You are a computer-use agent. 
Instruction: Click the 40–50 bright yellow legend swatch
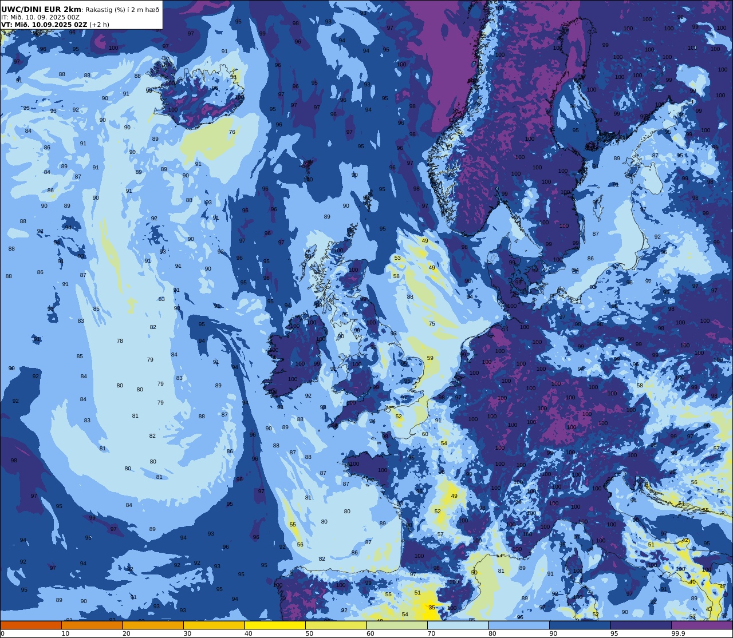coord(275,625)
